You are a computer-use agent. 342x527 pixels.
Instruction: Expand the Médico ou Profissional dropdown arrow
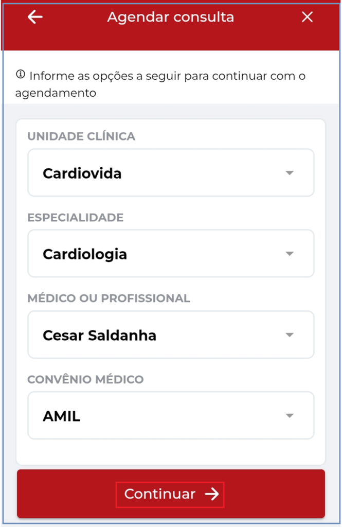tap(290, 335)
